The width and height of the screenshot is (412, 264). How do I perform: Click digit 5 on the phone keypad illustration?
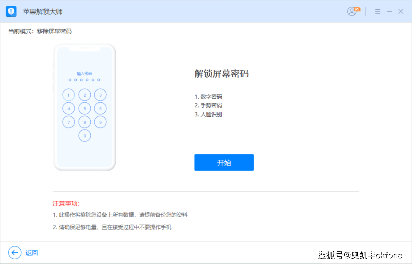(85, 108)
